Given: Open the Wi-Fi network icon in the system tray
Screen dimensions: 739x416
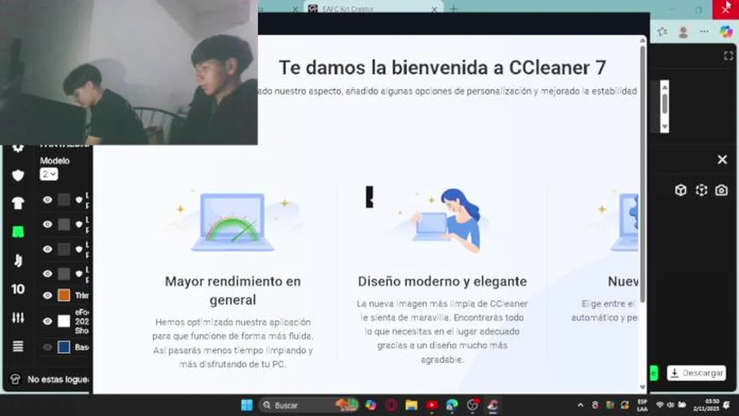Looking at the screenshot, I should click(x=660, y=405).
